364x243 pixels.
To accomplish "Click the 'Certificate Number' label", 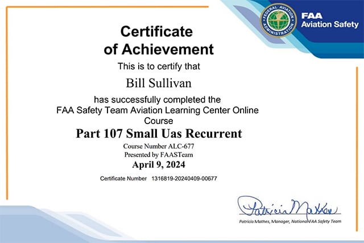I will click(x=123, y=179).
